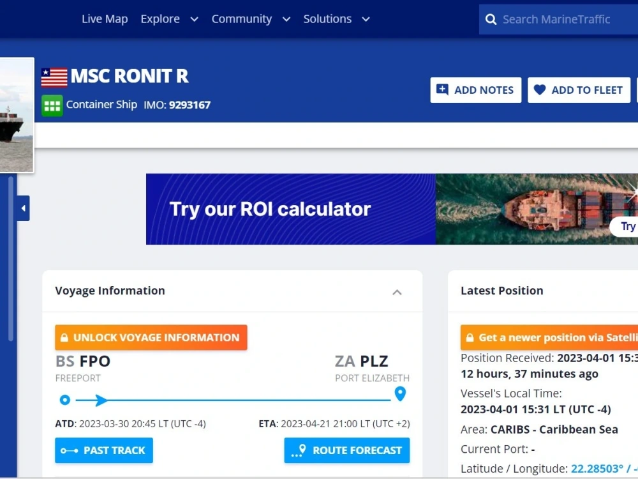Viewport: 638px width, 479px height.
Task: Click the Latest Position heading
Action: 501,291
